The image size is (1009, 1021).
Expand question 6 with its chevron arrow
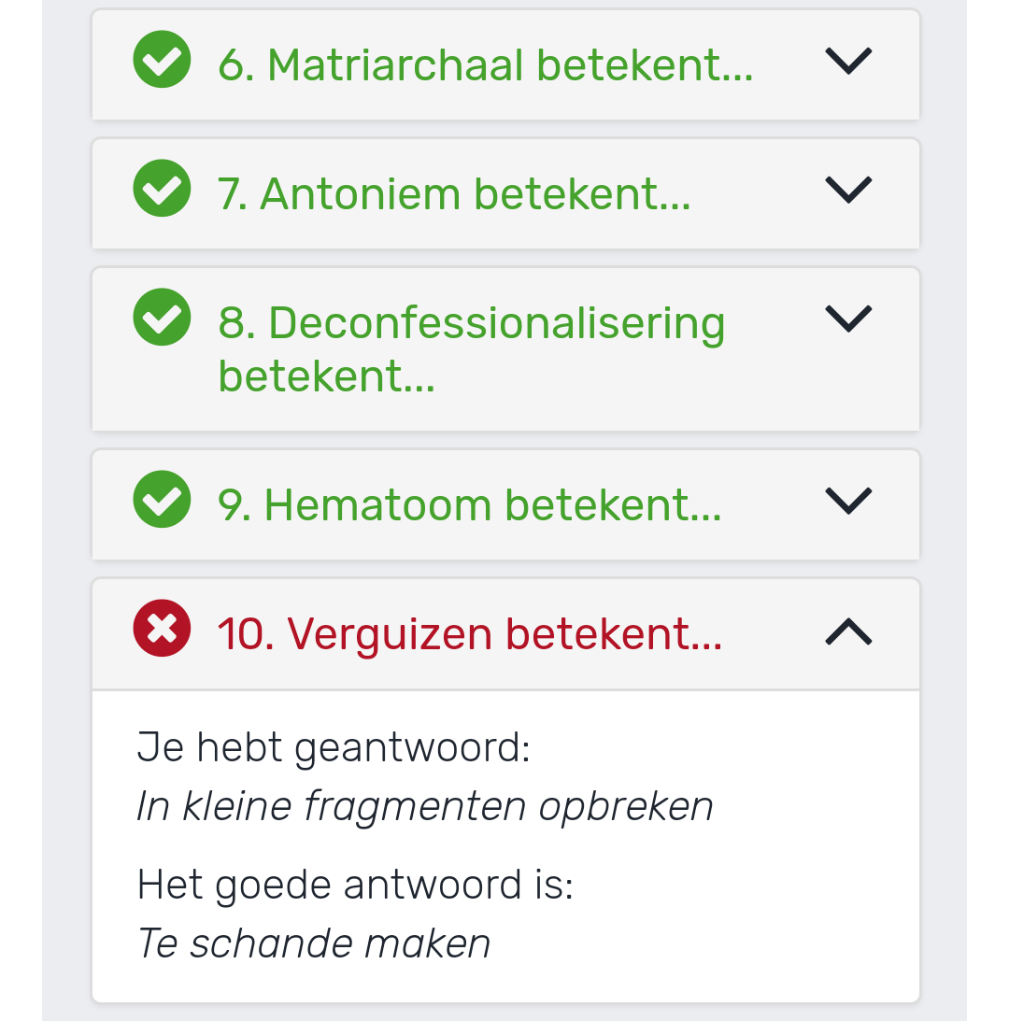848,62
